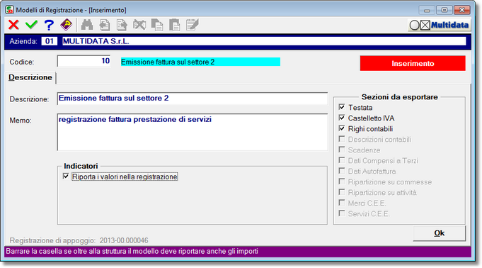Click into the Descrizione text field
This screenshot has height=268, width=482.
point(192,99)
